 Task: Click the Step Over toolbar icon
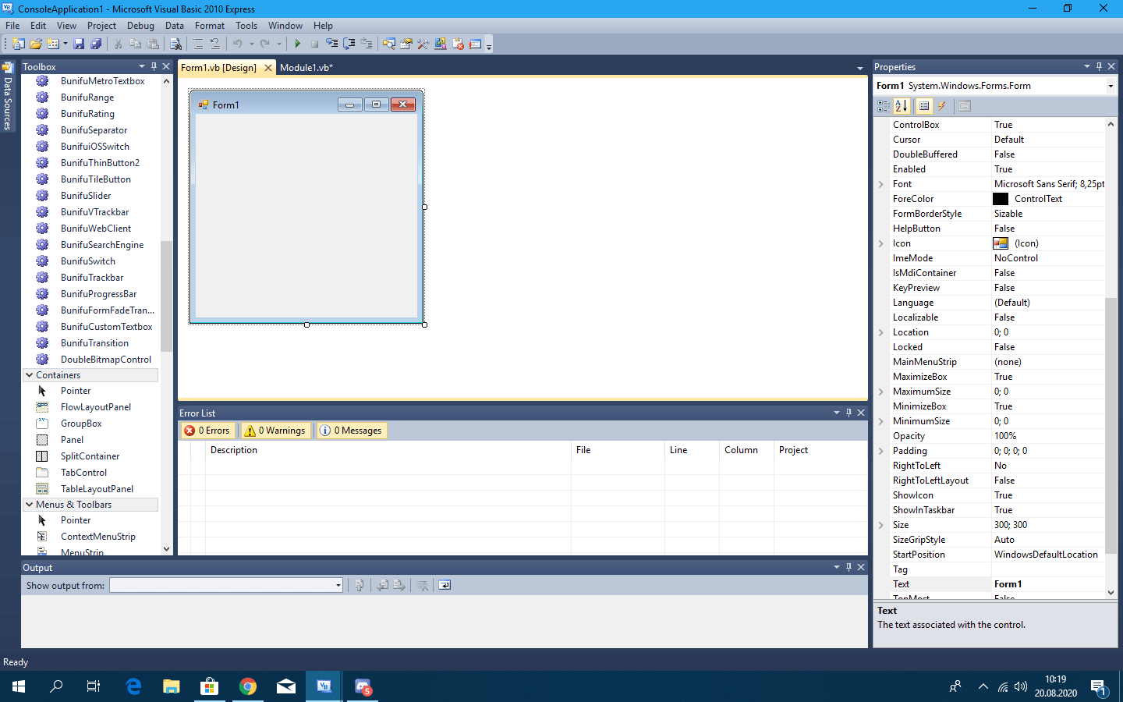pos(349,44)
